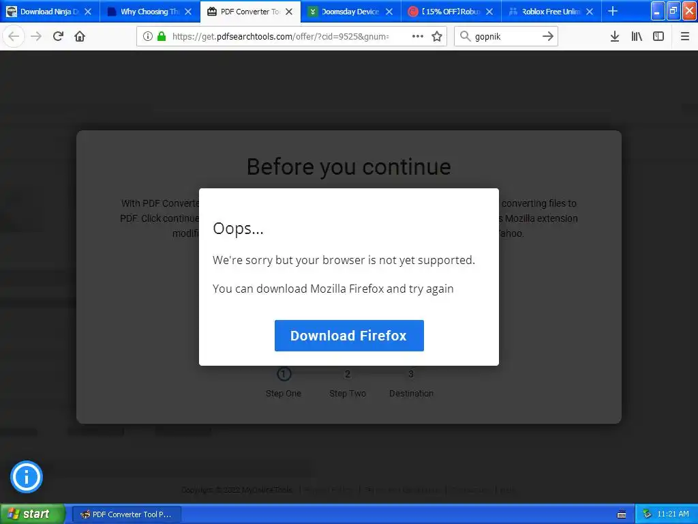Open the browser home page
Image resolution: width=698 pixels, height=524 pixels.
[80, 36]
